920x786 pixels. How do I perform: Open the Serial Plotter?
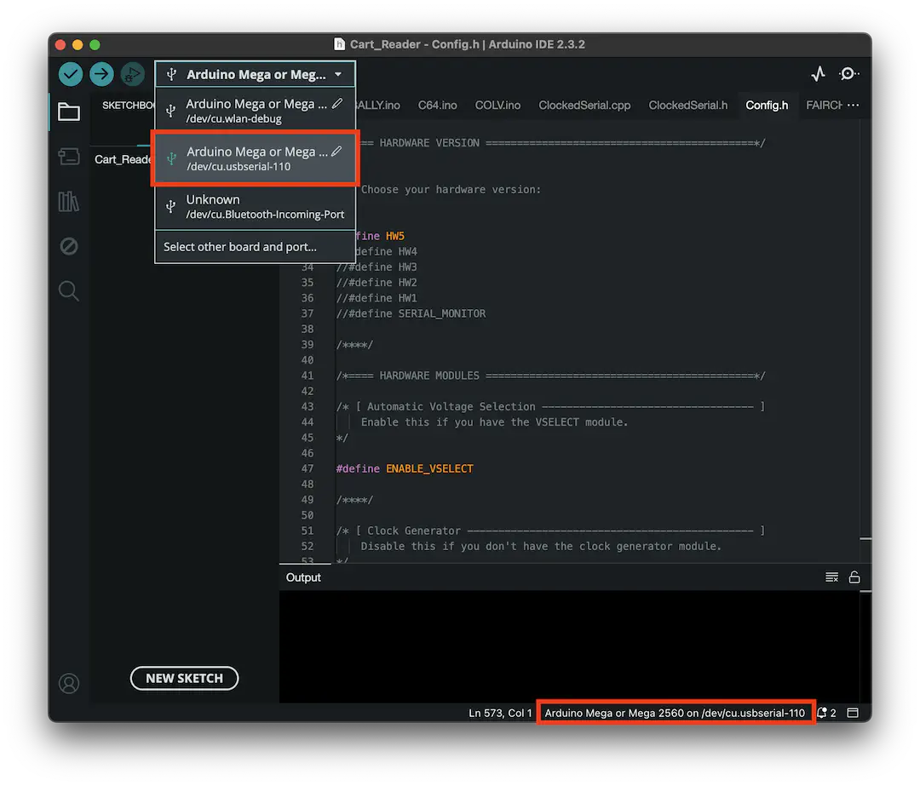818,74
